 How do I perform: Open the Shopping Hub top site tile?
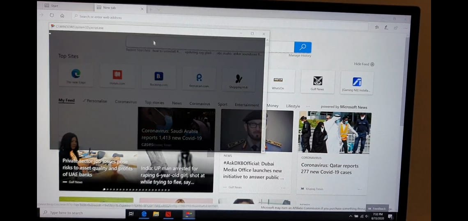(x=239, y=80)
